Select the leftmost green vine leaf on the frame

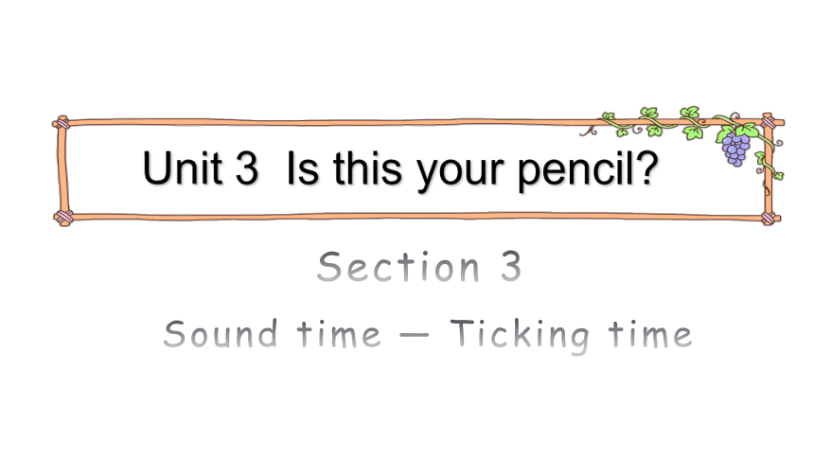(608, 116)
